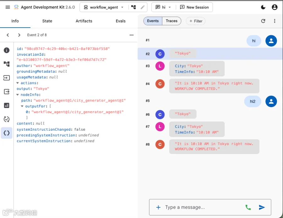Click the id value "98cd9747-4c29..."
Screen dimensions: 283x218
point(67,49)
